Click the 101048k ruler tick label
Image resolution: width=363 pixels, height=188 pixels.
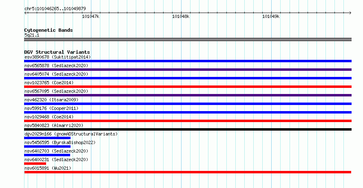point(181,16)
